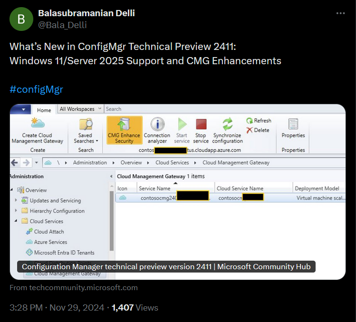Image resolution: width=356 pixels, height=322 pixels.
Task: Open Balasubramanian Delli display name
Action: pyautogui.click(x=87, y=13)
